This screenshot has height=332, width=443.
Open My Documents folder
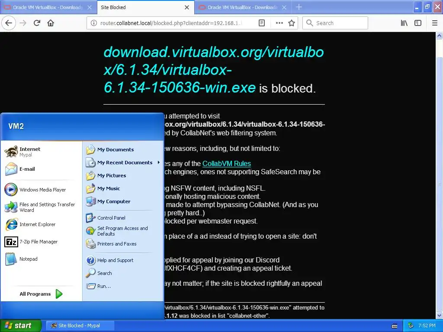pyautogui.click(x=123, y=150)
